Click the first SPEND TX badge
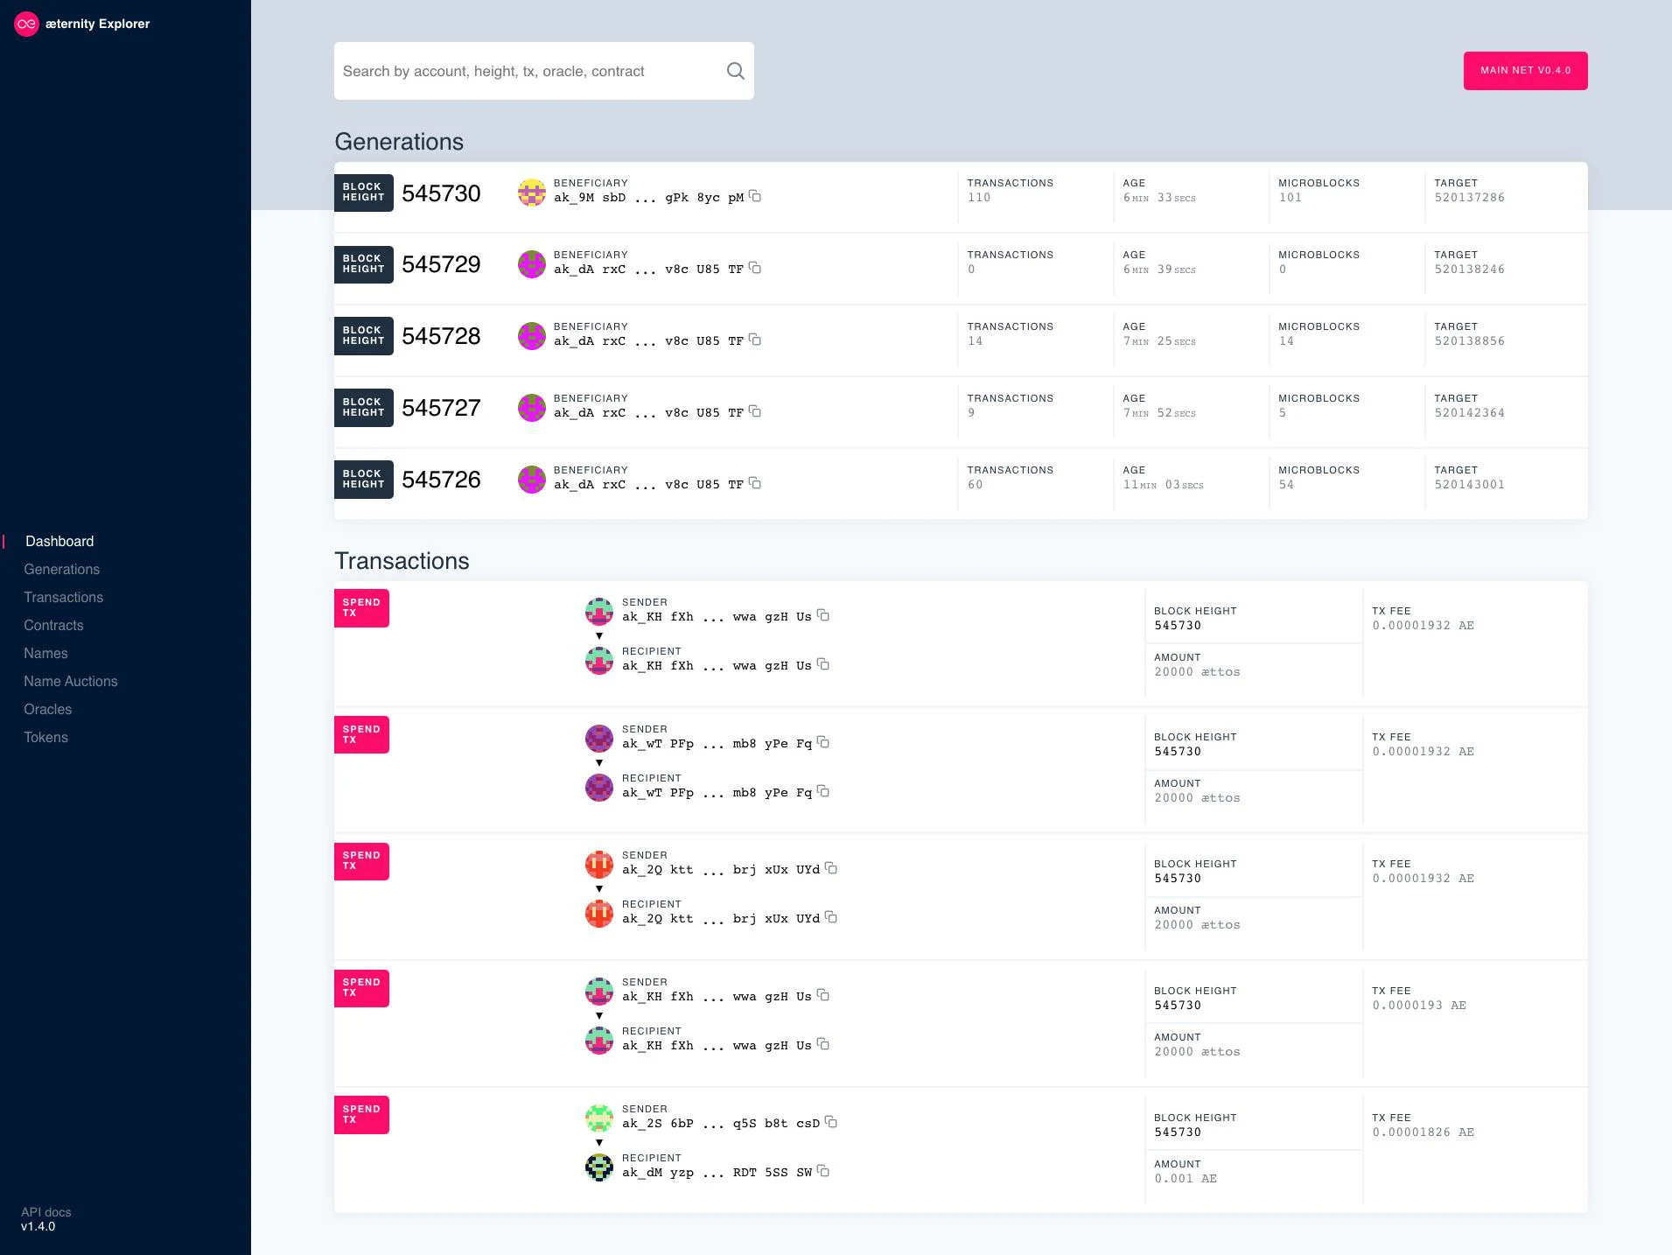The height and width of the screenshot is (1255, 1672). 361,608
